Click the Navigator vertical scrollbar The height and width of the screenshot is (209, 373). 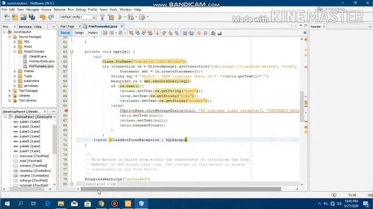54,139
